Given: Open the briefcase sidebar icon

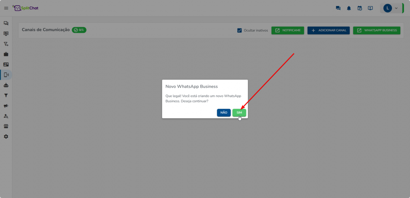Looking at the screenshot, I should (6, 54).
